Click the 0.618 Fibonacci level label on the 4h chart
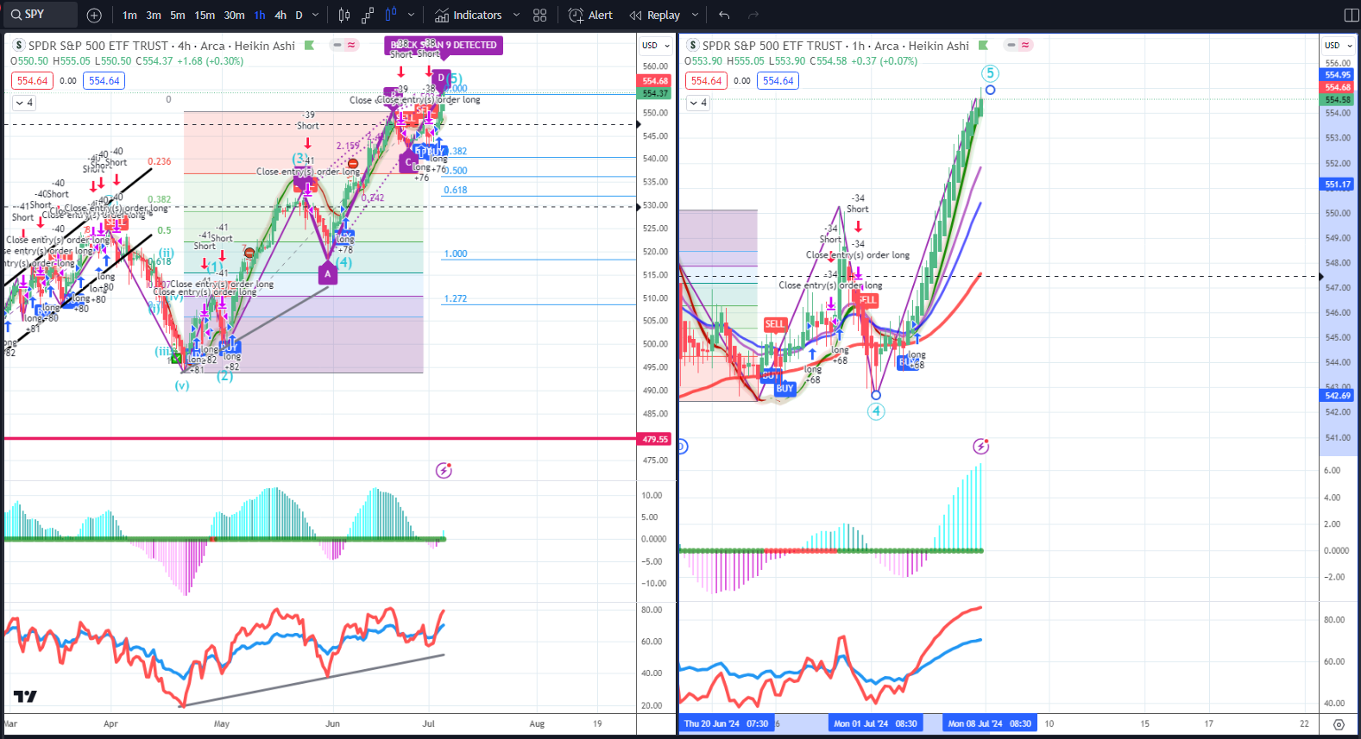Screen dimensions: 1361x739 [456, 190]
